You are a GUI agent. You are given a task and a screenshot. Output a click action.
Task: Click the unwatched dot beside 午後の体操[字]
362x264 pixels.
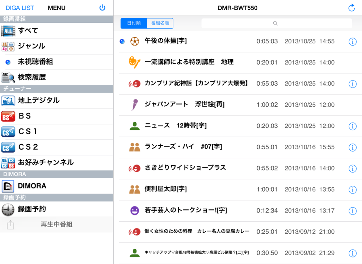click(x=122, y=42)
